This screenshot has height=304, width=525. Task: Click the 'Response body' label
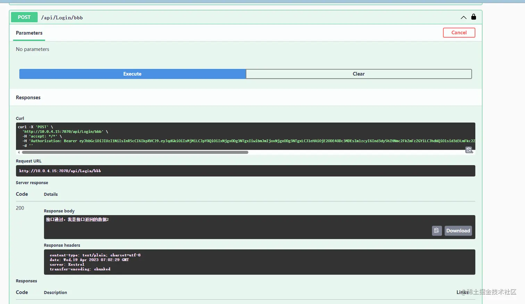point(59,211)
